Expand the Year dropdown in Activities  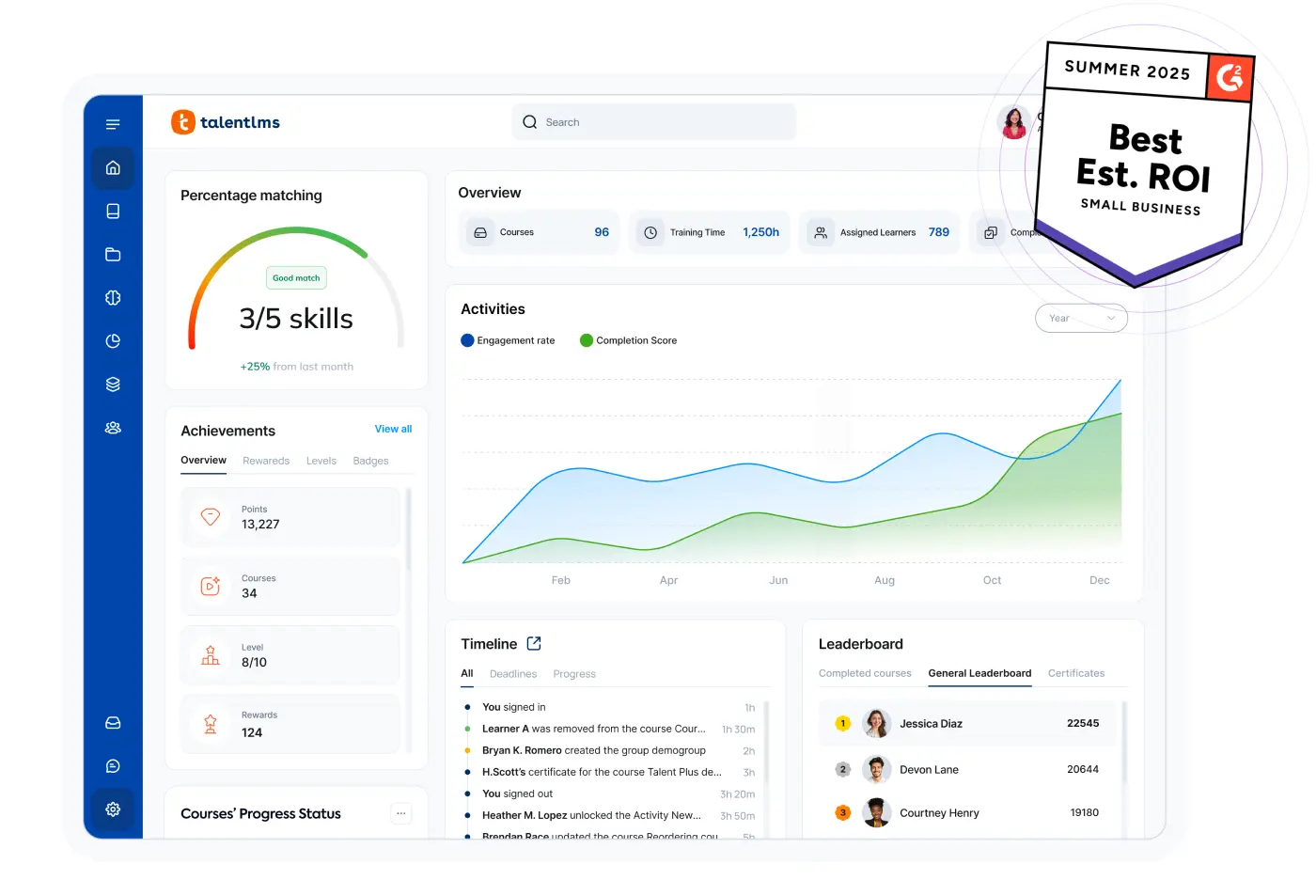coord(1081,318)
